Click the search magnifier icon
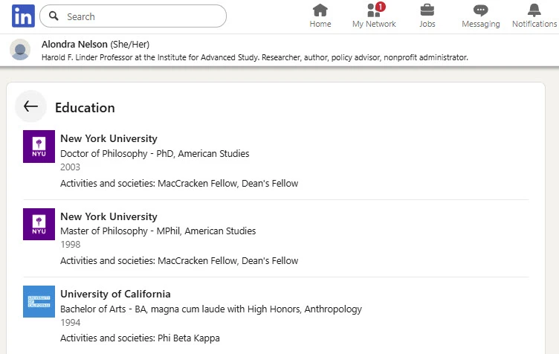Screen dimensions: 559x354 tap(54, 16)
